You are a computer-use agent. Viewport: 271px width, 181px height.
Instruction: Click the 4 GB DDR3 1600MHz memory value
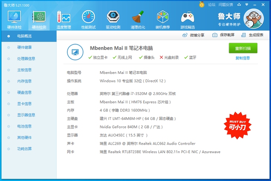coord(125,110)
